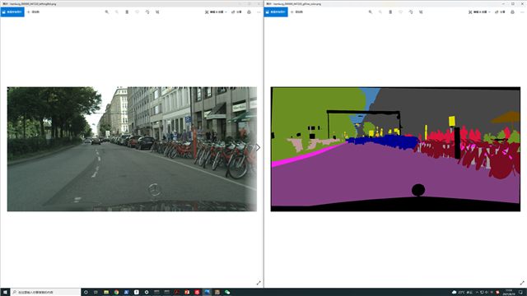The height and width of the screenshot is (296, 527).
Task: Show hidden system tray icons
Action: (x=477, y=293)
